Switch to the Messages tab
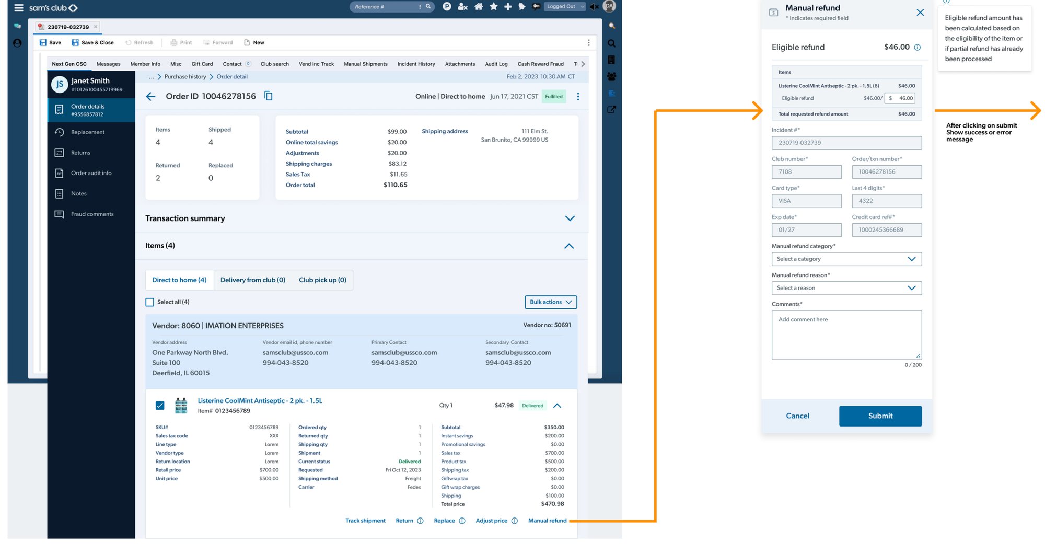The width and height of the screenshot is (1045, 553). [108, 64]
